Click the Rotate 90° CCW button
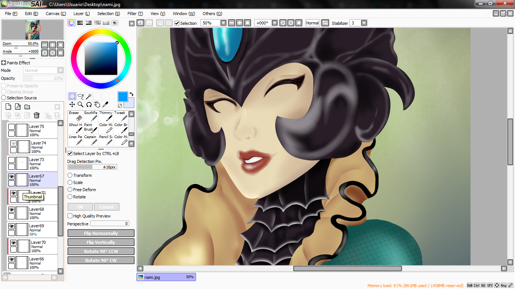This screenshot has width=515, height=289. click(101, 251)
